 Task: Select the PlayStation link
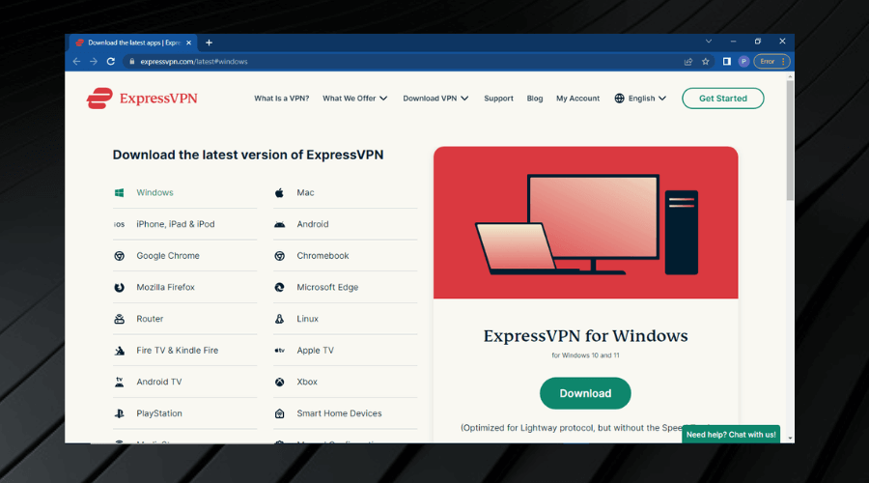159,413
